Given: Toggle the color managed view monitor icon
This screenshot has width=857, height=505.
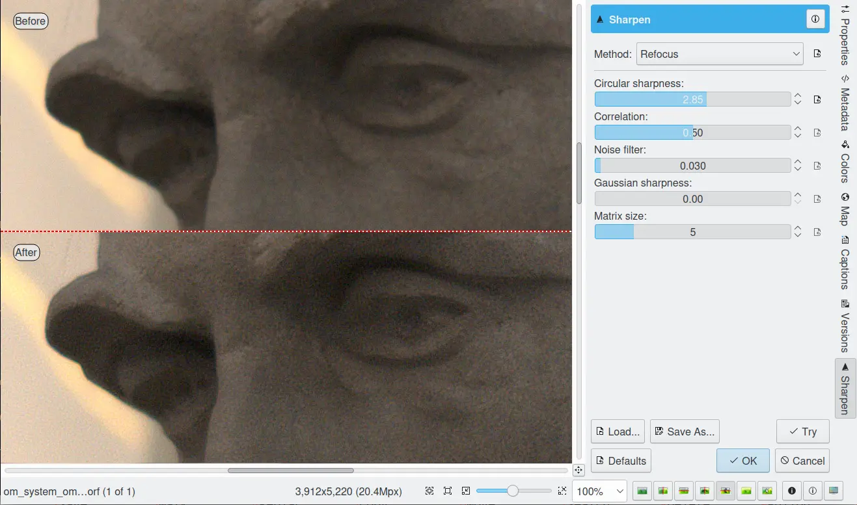Looking at the screenshot, I should point(834,491).
